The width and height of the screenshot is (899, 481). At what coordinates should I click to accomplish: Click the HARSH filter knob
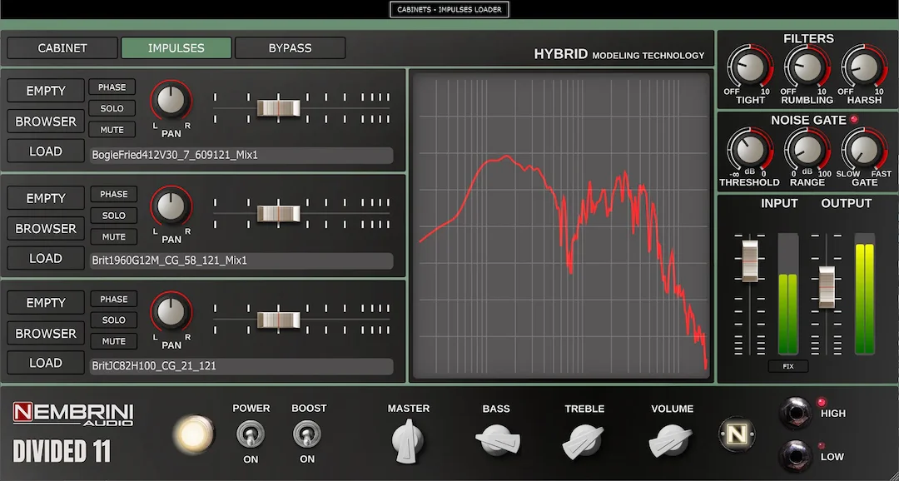click(x=864, y=67)
